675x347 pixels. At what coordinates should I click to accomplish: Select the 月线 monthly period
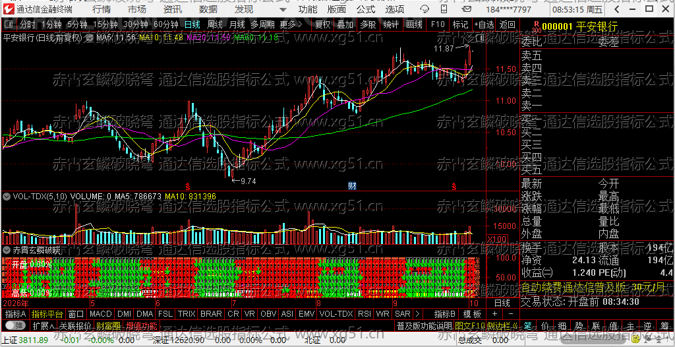point(237,25)
